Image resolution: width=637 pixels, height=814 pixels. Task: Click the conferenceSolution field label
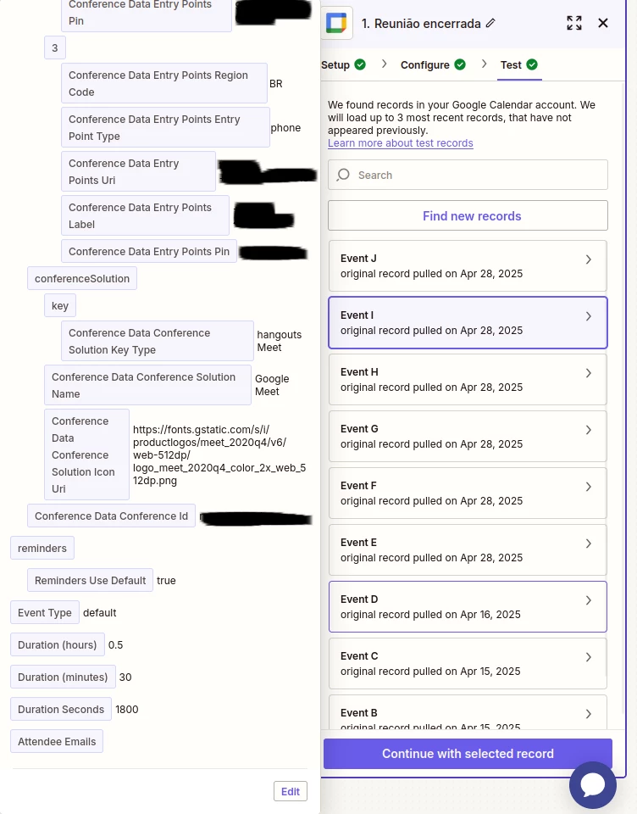tap(82, 279)
